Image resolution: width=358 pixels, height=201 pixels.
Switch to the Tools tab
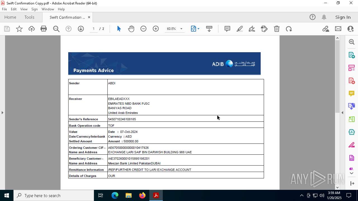29,17
